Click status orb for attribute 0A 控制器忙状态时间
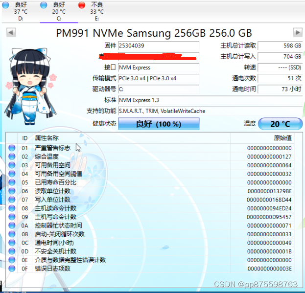 (x=12, y=225)
